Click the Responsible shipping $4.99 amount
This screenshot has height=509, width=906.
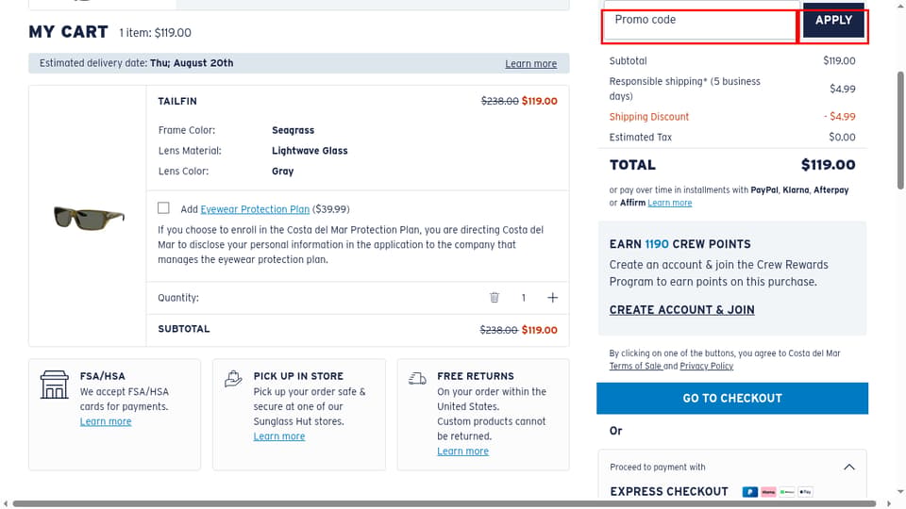click(843, 89)
